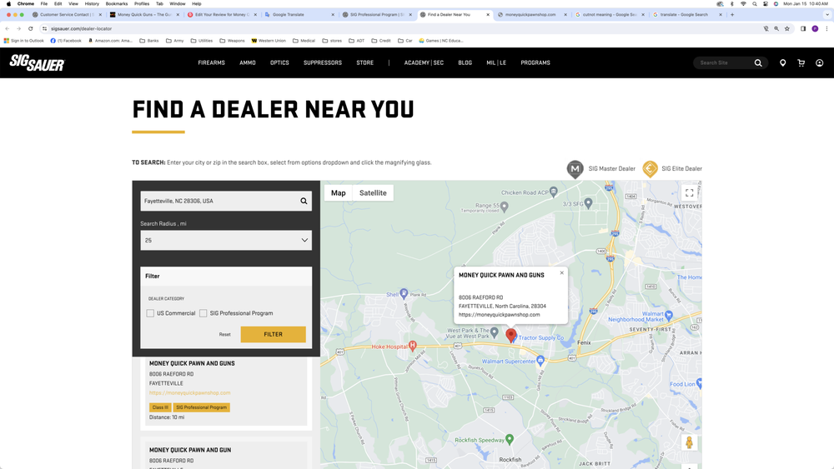Viewport: 834px width, 469px height.
Task: Expand the Search Radius dropdown
Action: (226, 240)
